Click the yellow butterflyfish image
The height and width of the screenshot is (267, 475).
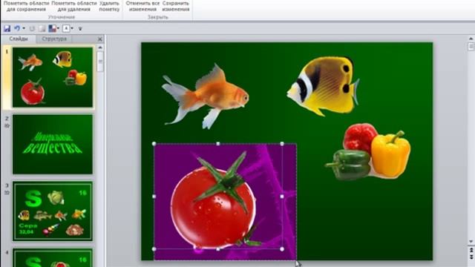[x=324, y=86]
